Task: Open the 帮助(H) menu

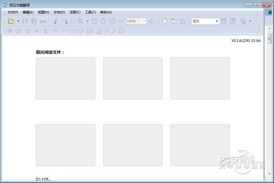Action: 106,12
